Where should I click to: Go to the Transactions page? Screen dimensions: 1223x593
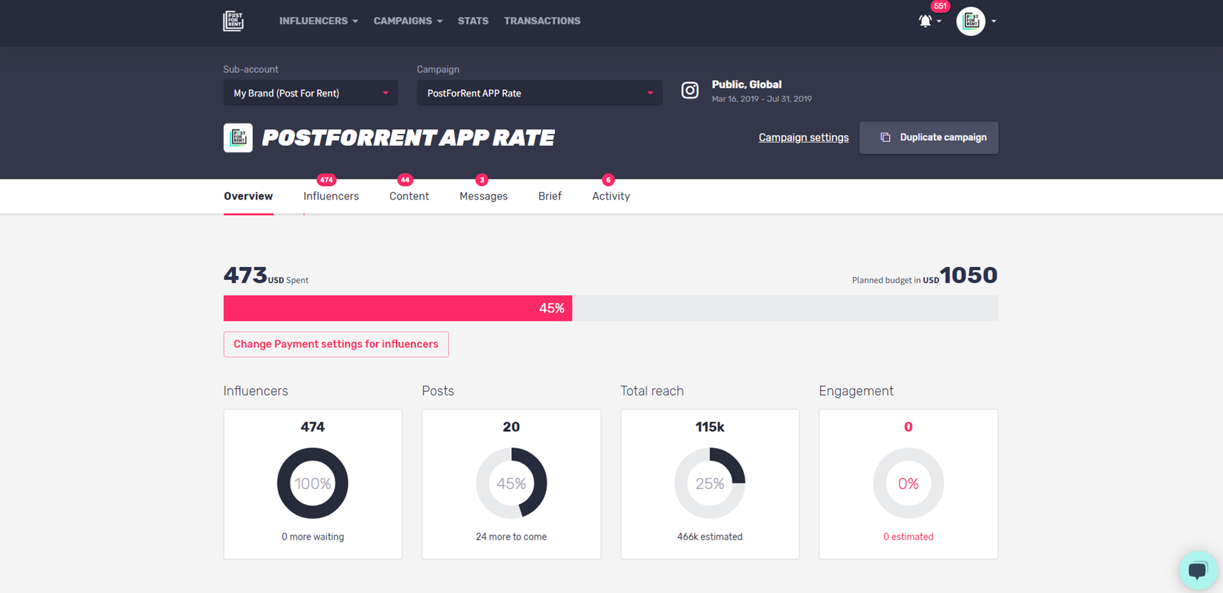[542, 21]
